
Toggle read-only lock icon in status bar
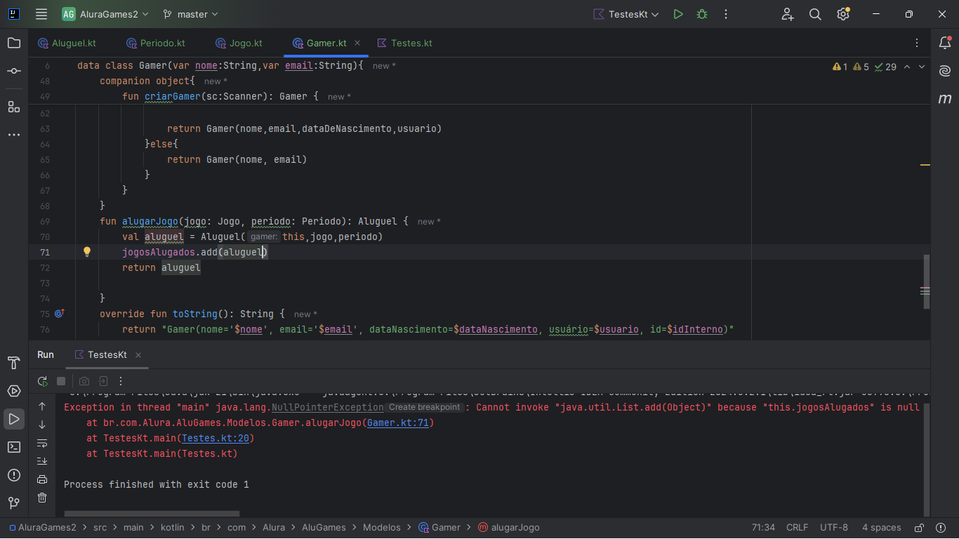(919, 527)
